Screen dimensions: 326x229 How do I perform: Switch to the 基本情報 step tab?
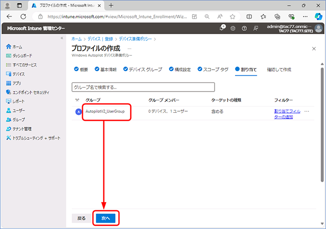click(106, 69)
